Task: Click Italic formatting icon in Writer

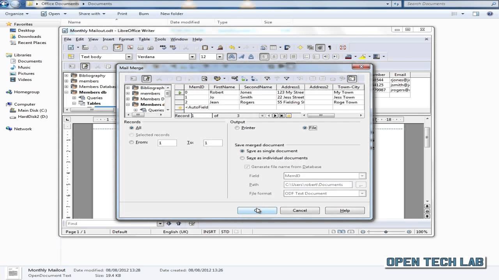Action: click(x=242, y=57)
